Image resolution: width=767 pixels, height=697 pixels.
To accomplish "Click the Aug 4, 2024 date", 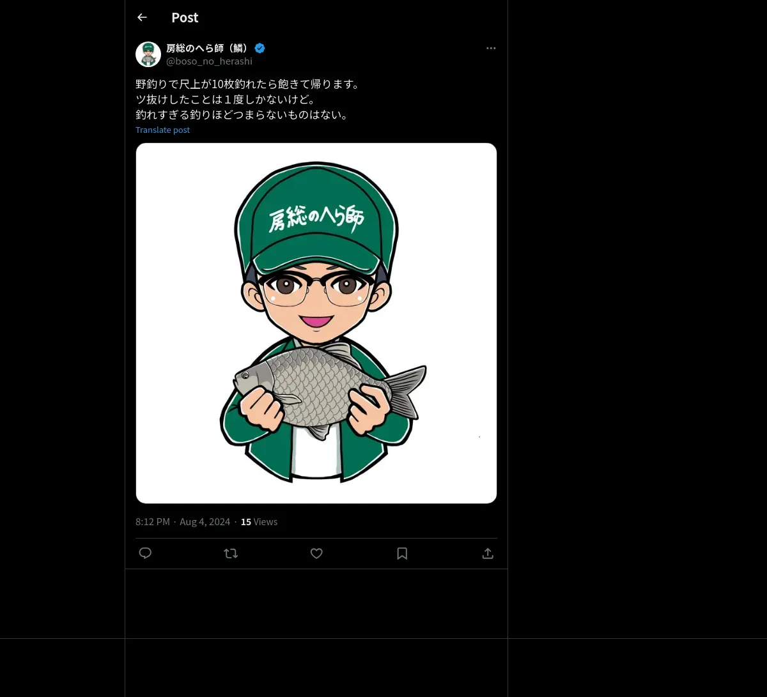I will click(205, 522).
